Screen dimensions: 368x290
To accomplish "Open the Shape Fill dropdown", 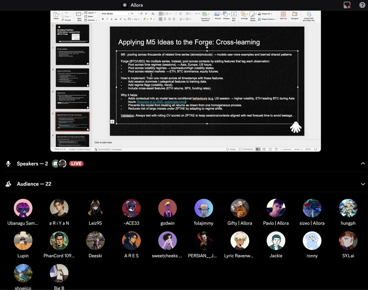I will click(265, 14).
